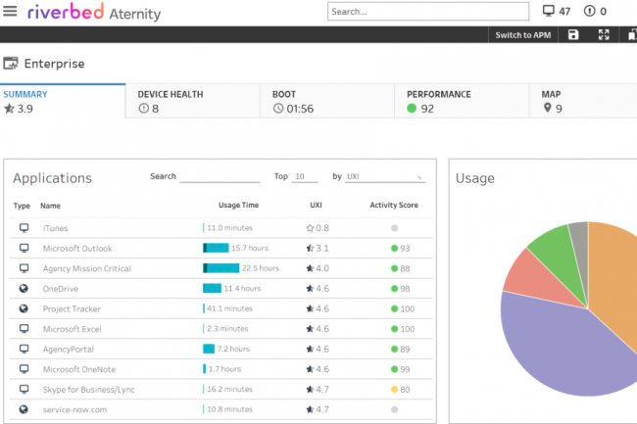Select Microsoft OneNote application
The width and height of the screenshot is (637, 424).
point(79,369)
